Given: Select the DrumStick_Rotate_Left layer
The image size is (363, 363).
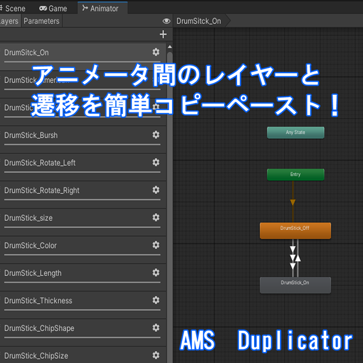Looking at the screenshot, I should 83,167.
